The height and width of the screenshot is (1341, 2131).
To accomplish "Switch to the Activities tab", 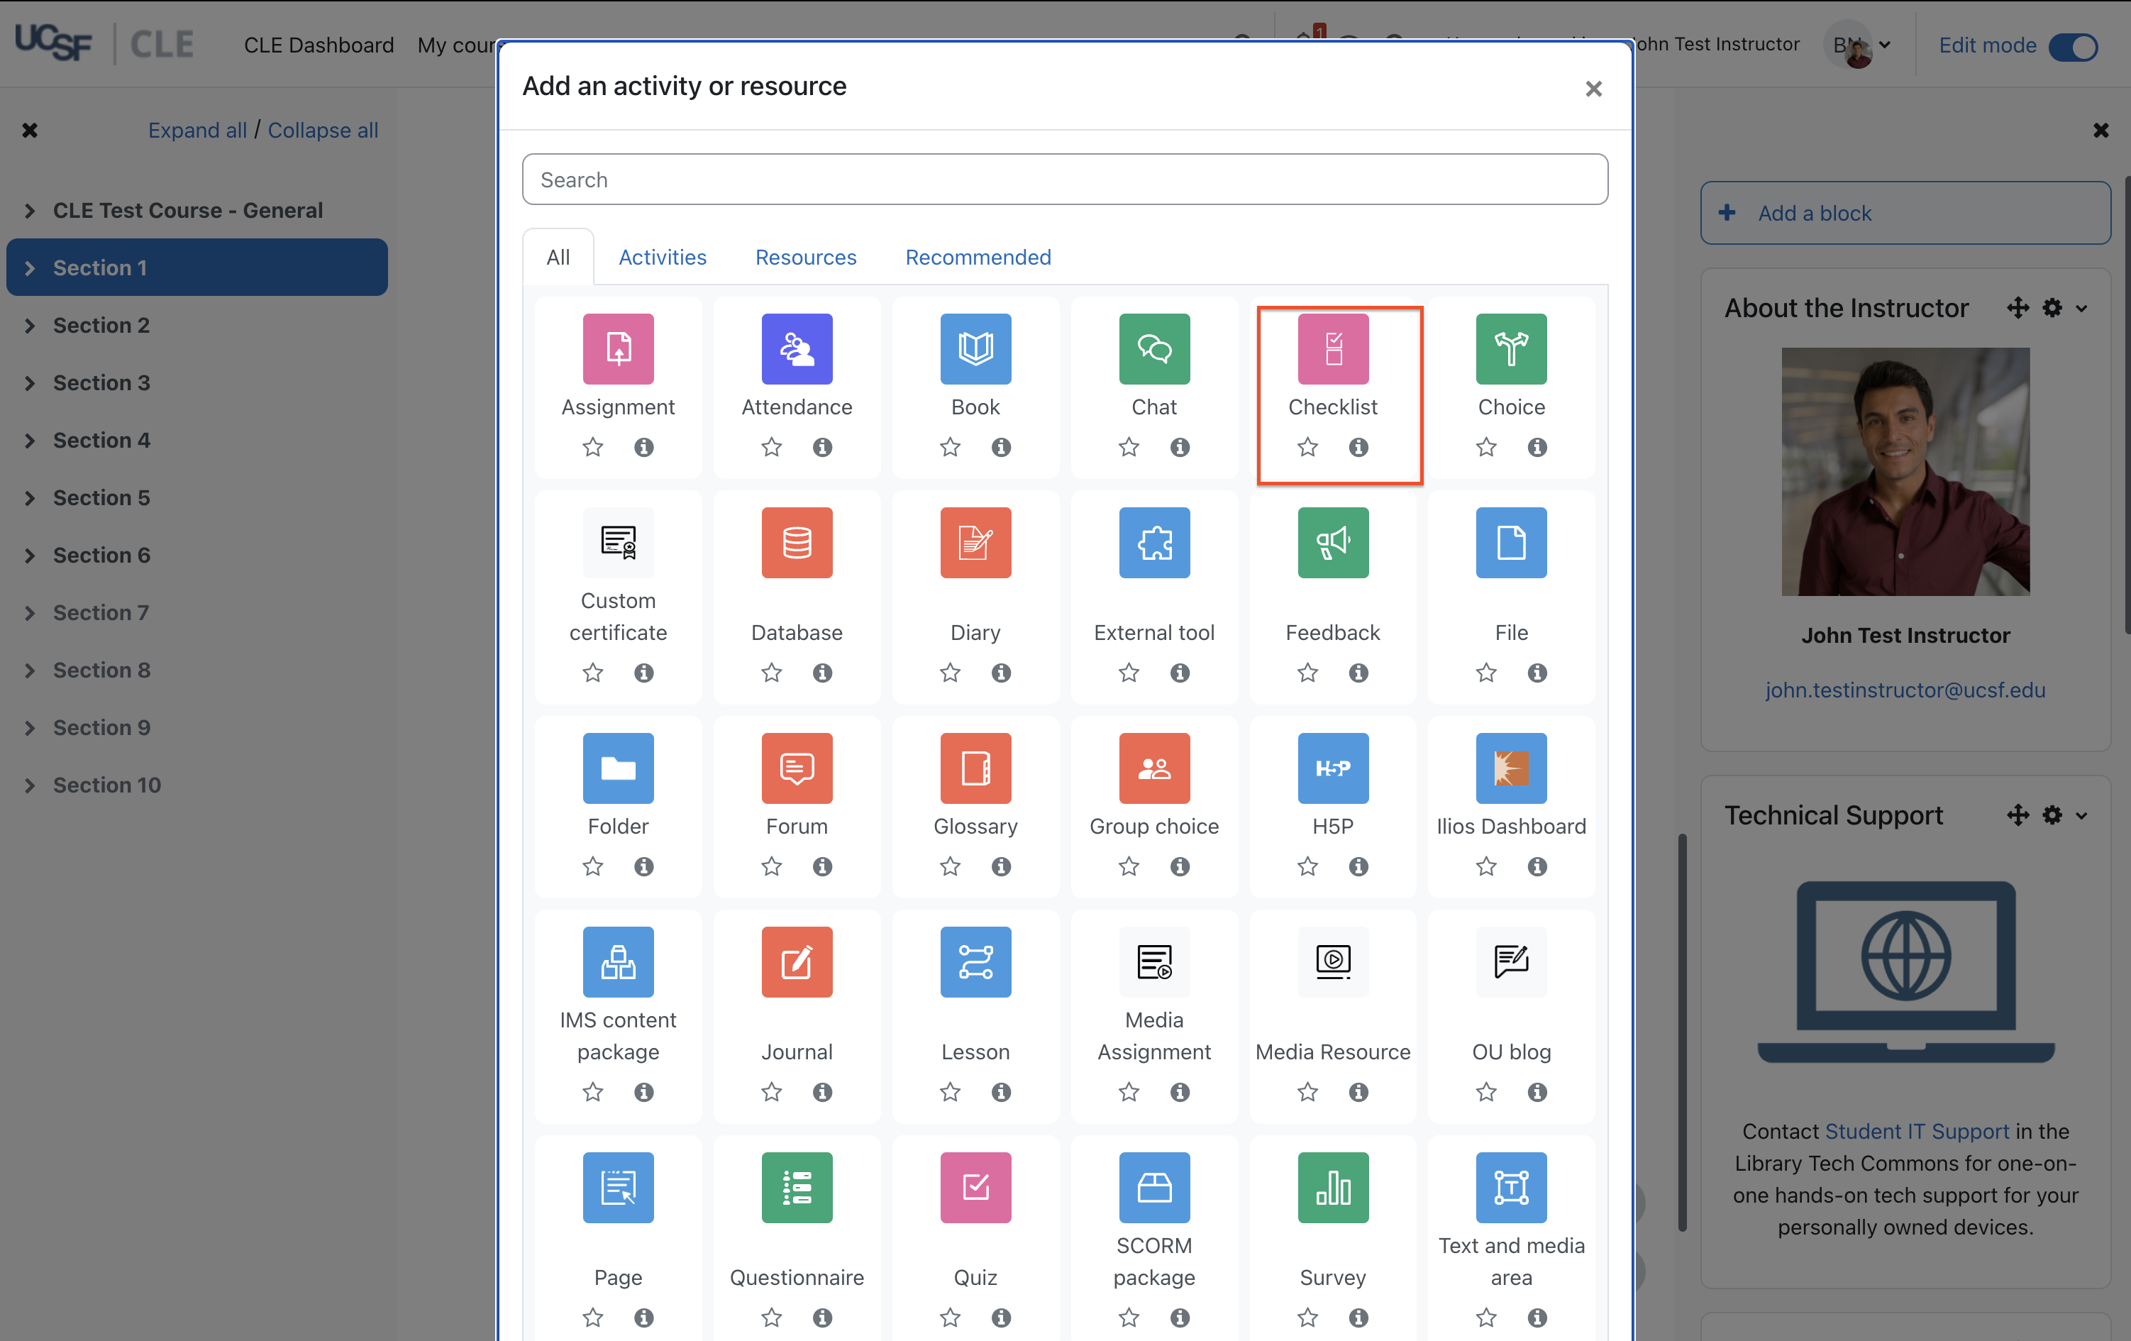I will pos(662,258).
